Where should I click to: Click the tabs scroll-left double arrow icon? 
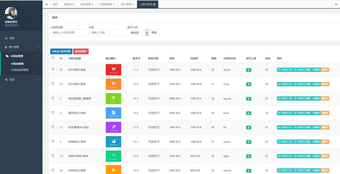tap(46, 4)
